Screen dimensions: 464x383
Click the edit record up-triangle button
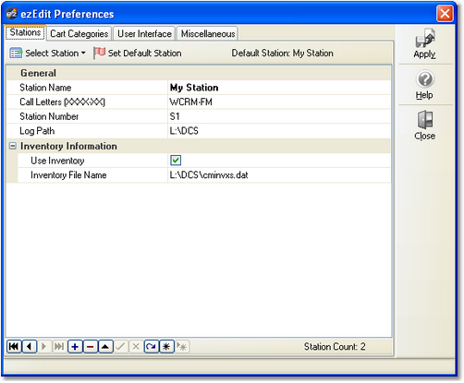coord(105,347)
